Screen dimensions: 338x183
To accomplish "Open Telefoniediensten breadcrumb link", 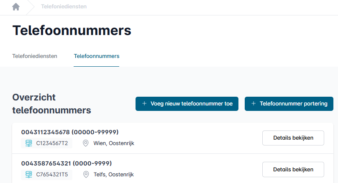I will (x=64, y=6).
